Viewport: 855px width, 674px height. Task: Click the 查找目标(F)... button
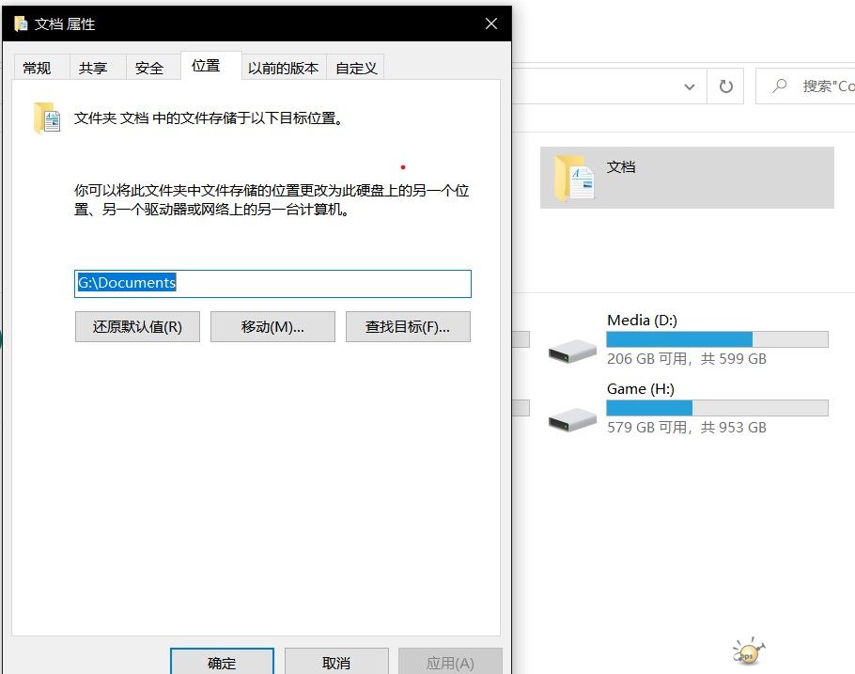tap(408, 327)
